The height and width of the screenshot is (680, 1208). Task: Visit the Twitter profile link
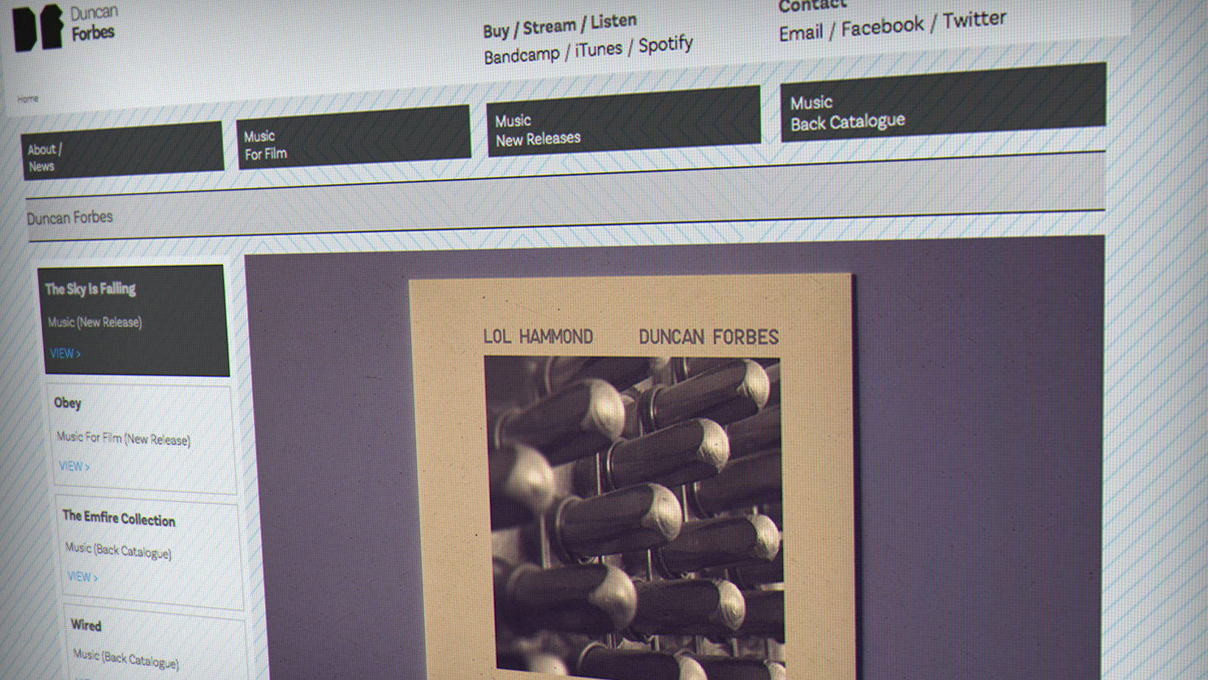(974, 20)
